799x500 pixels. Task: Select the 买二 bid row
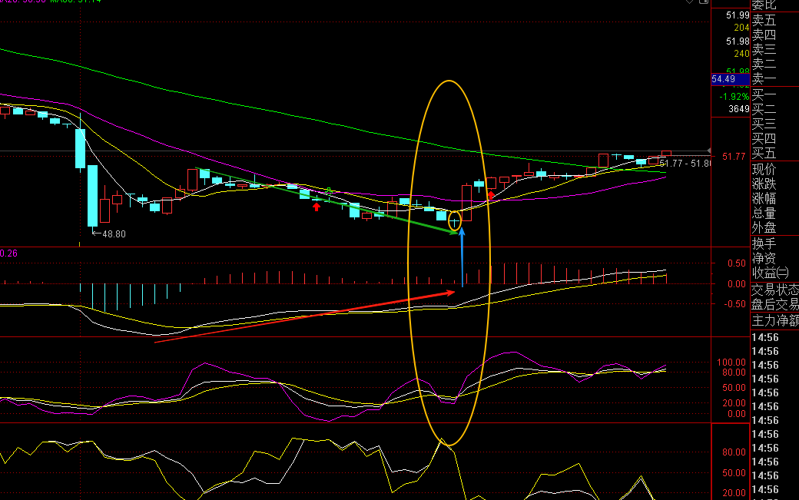pyautogui.click(x=764, y=110)
